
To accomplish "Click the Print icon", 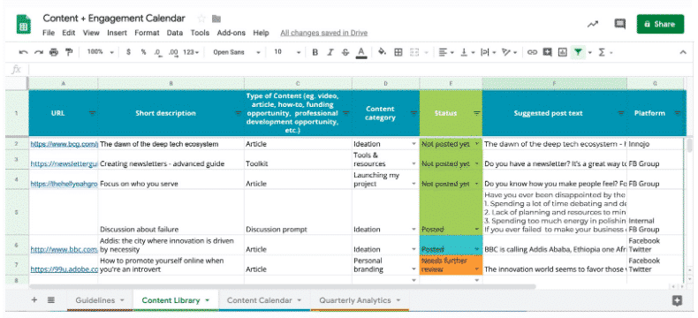I will coord(54,52).
